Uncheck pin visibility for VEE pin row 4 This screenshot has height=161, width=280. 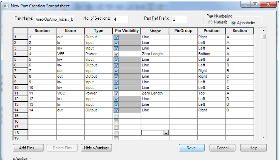coord(116,54)
